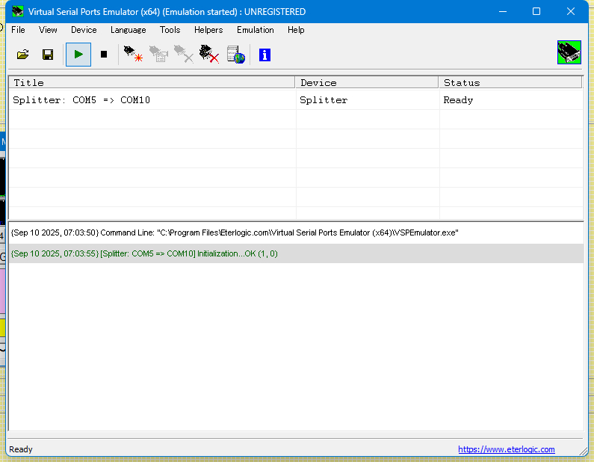594x462 pixels.
Task: Visit the https://www.eterlogic.com link
Action: 507,449
